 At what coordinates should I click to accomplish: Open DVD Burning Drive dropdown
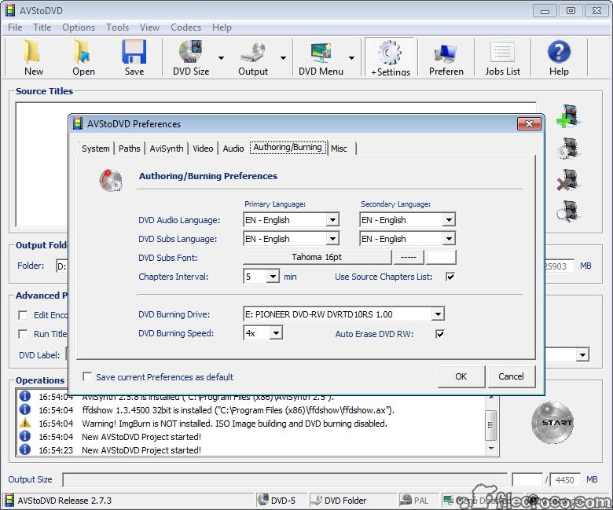pyautogui.click(x=438, y=314)
